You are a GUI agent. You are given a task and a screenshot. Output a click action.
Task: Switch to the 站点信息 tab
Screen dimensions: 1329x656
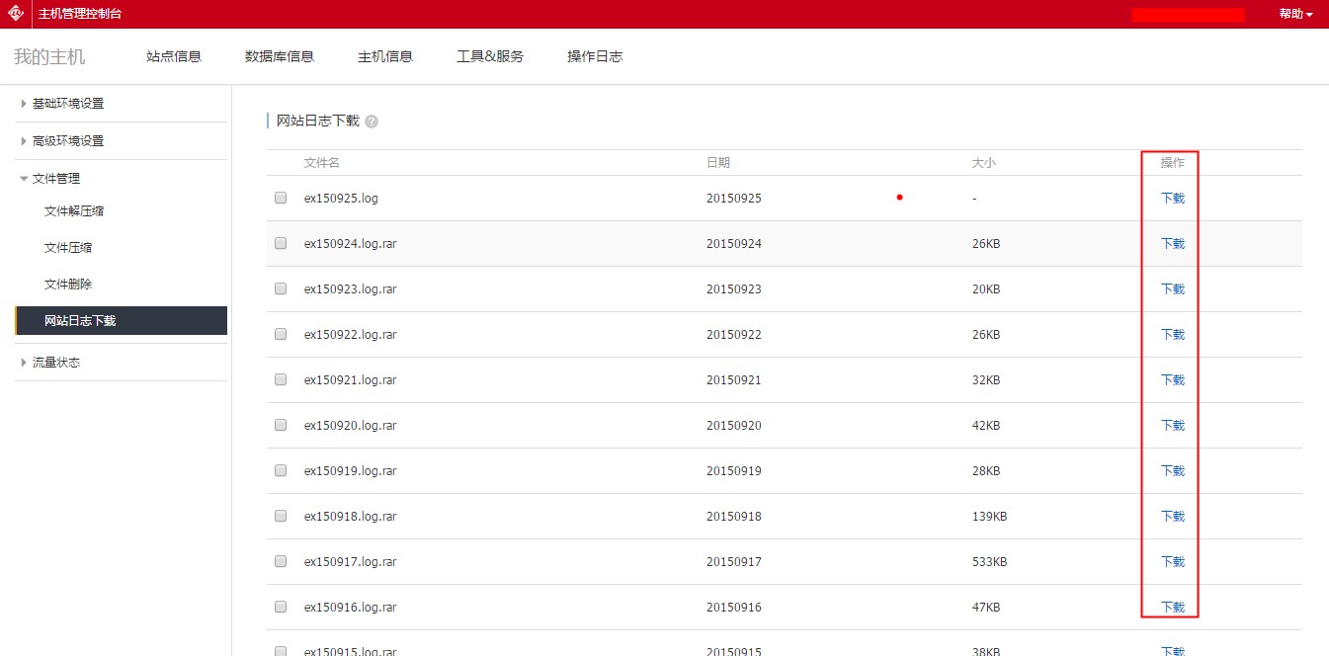point(174,56)
